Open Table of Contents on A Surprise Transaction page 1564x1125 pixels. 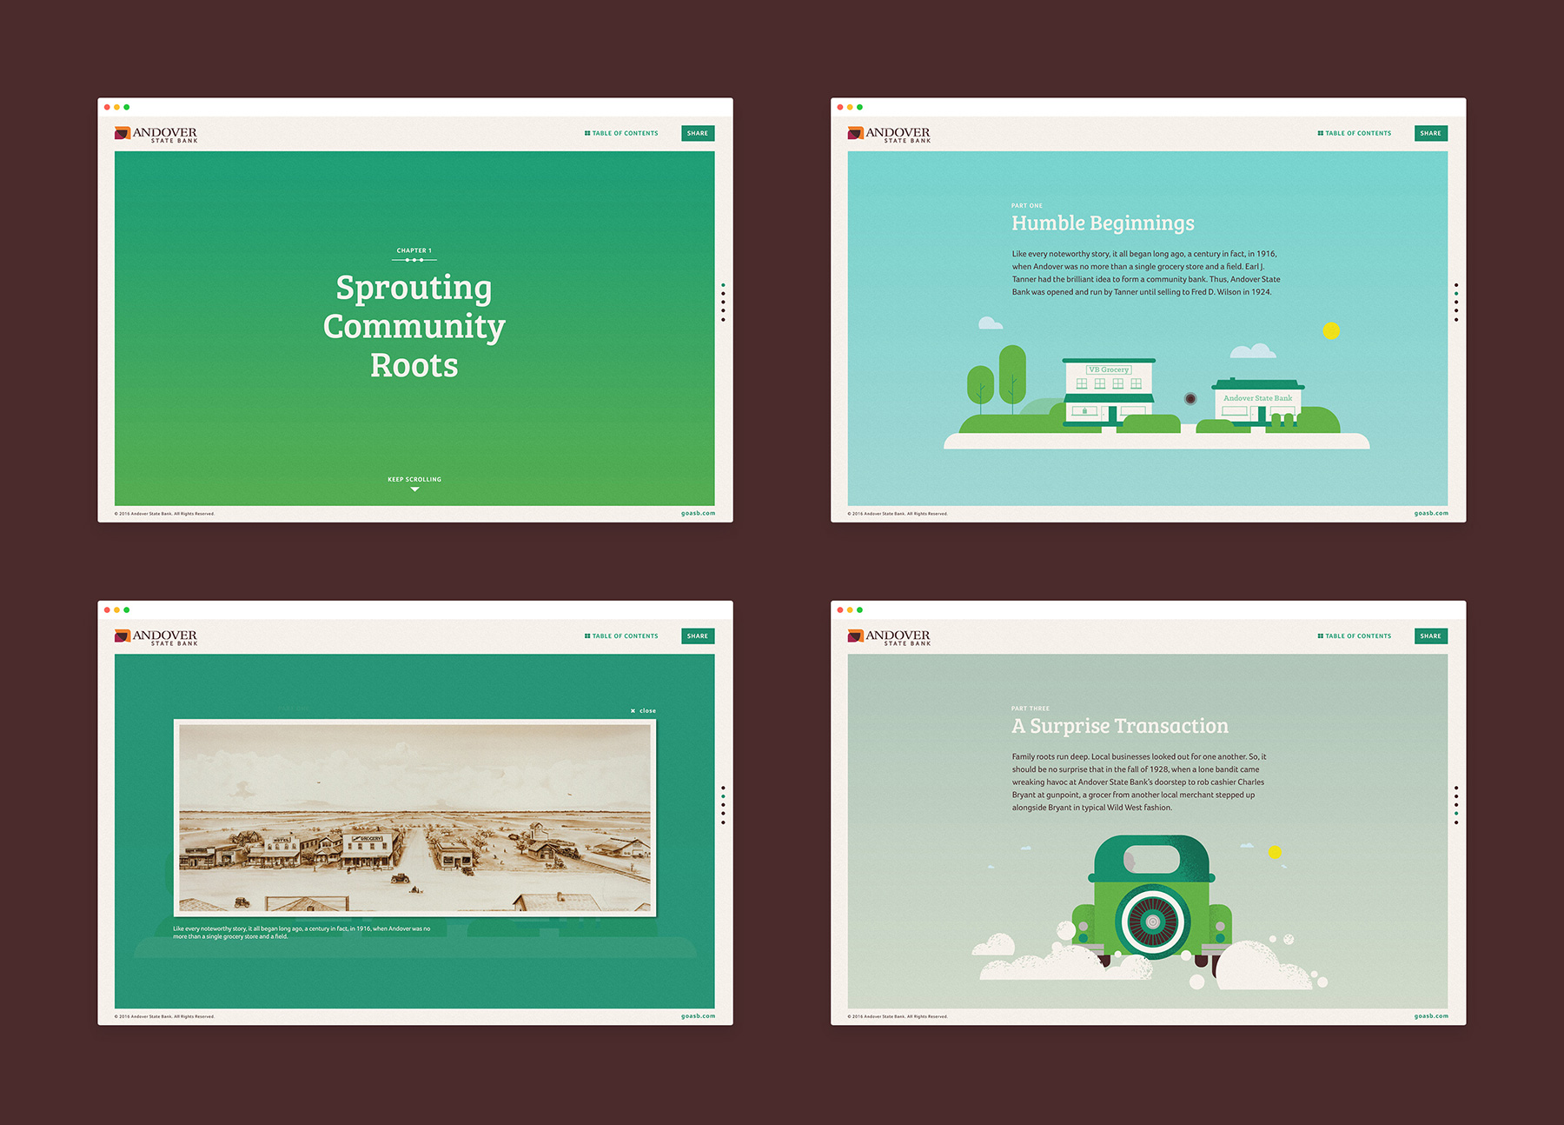click(x=1355, y=636)
